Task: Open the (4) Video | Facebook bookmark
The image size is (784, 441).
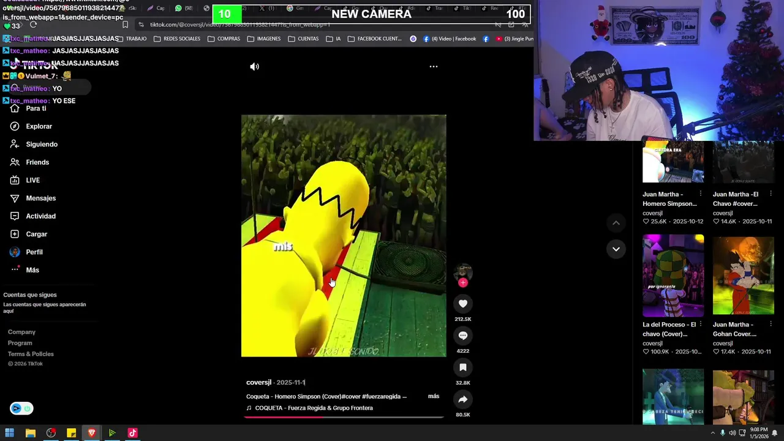Action: click(449, 39)
